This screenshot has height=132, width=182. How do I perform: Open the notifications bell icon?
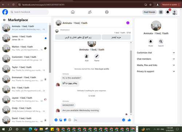click(168, 12)
